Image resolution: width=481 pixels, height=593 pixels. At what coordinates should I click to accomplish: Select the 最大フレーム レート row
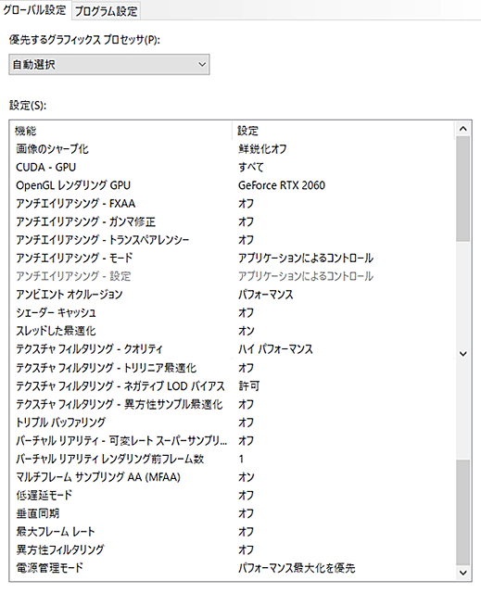233,531
